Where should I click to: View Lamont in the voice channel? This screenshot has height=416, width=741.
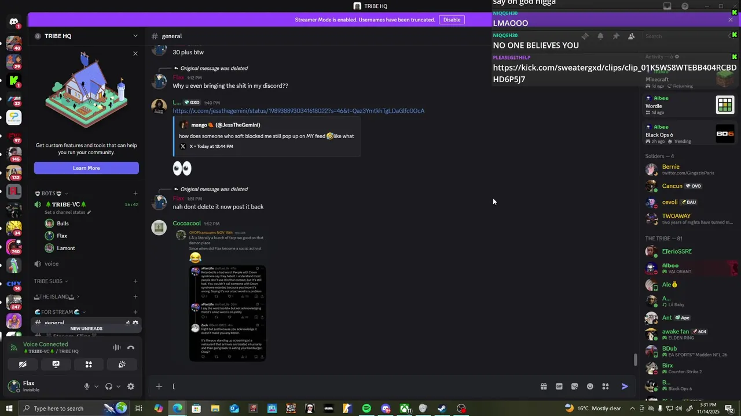(x=65, y=248)
